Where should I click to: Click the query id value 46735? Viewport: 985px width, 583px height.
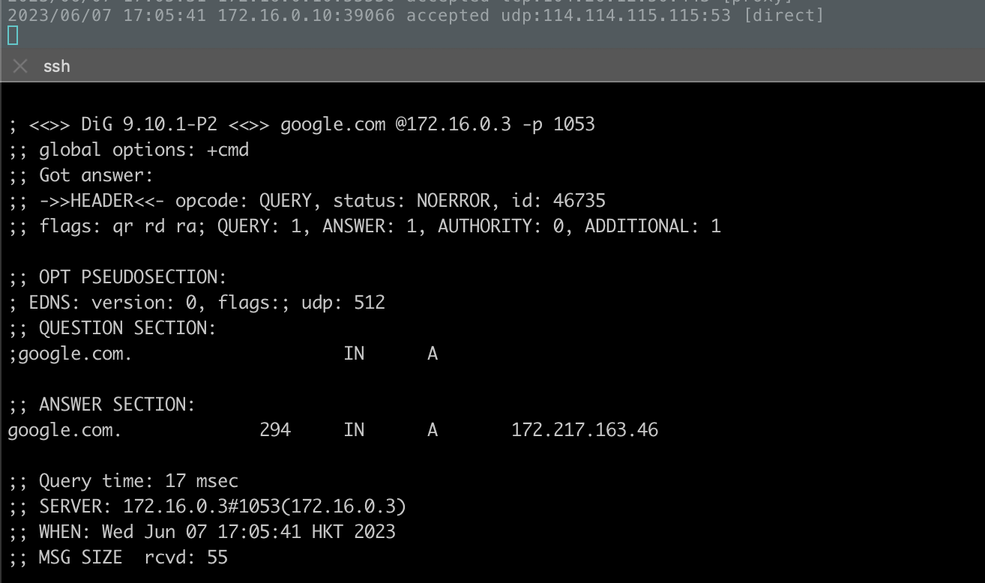point(581,200)
